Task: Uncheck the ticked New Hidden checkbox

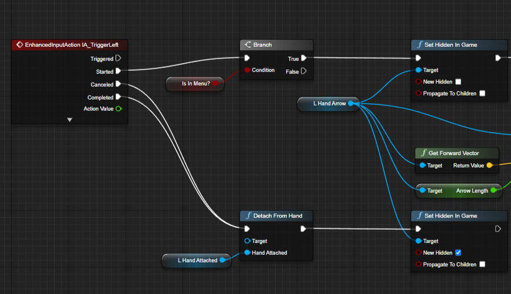Action: (x=458, y=252)
